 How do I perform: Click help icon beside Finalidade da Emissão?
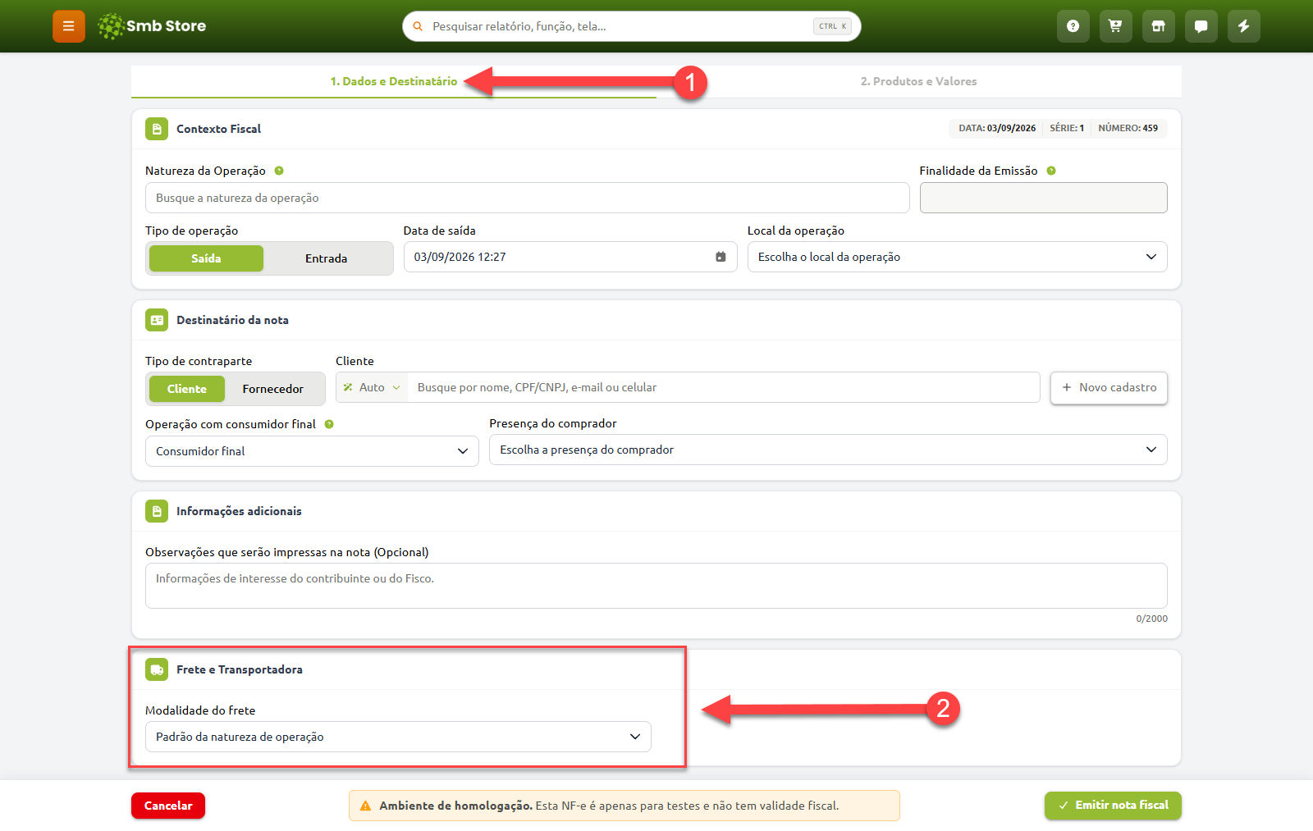click(1051, 171)
